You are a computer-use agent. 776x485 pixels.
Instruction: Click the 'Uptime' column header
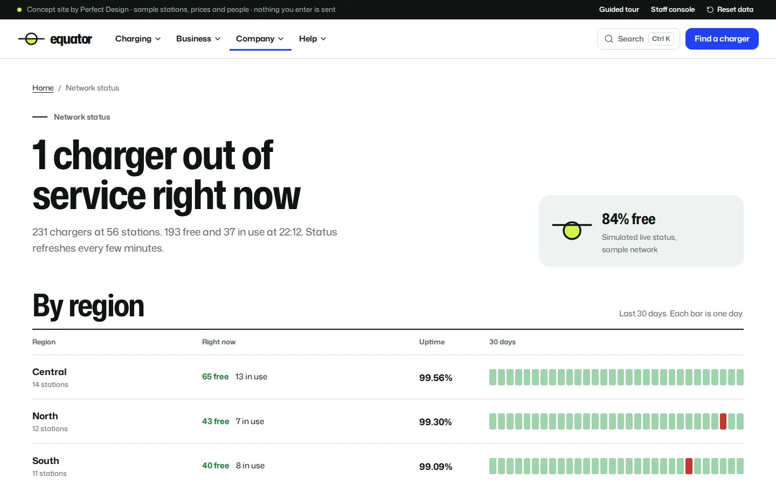point(432,342)
